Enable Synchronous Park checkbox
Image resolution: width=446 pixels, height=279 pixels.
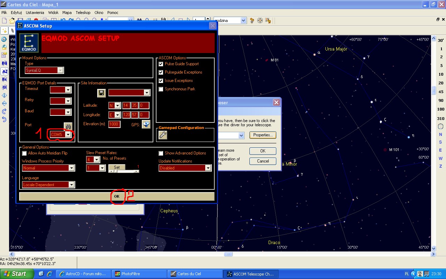[161, 89]
